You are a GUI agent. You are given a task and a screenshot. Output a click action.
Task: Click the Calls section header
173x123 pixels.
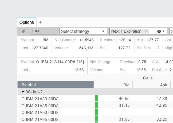(148, 78)
